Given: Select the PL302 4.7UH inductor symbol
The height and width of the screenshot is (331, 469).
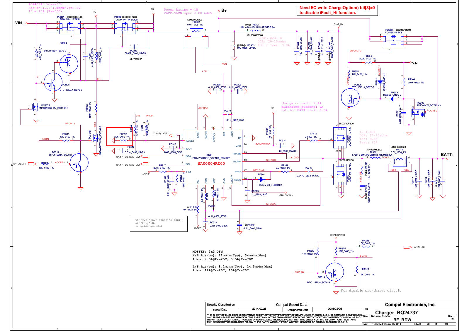Looking at the screenshot, I should 375,158.
